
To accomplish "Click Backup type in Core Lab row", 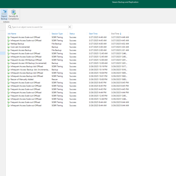I will (x=55, y=47).
